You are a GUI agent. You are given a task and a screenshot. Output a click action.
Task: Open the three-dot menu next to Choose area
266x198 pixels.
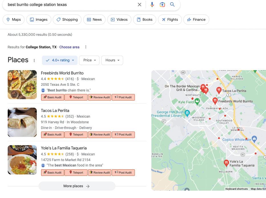tap(86, 47)
